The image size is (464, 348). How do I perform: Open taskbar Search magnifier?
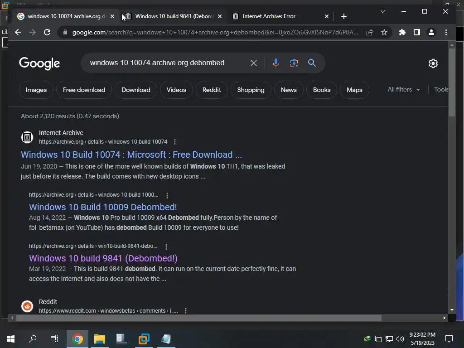pos(33,339)
